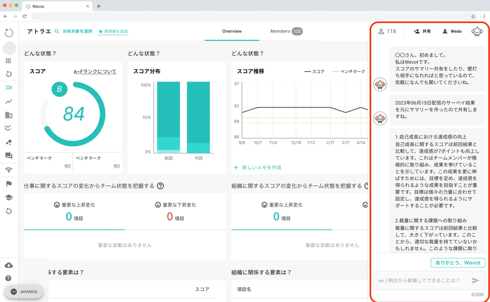The height and width of the screenshot is (302, 490).
Task: Switch to the Members tab
Action: click(286, 31)
